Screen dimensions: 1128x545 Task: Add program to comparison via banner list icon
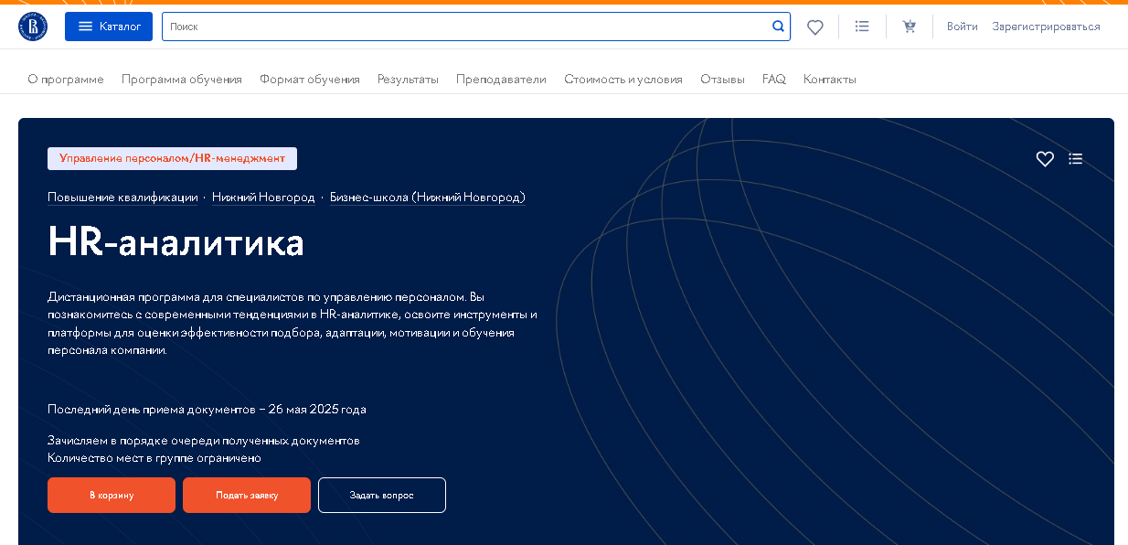[1076, 159]
